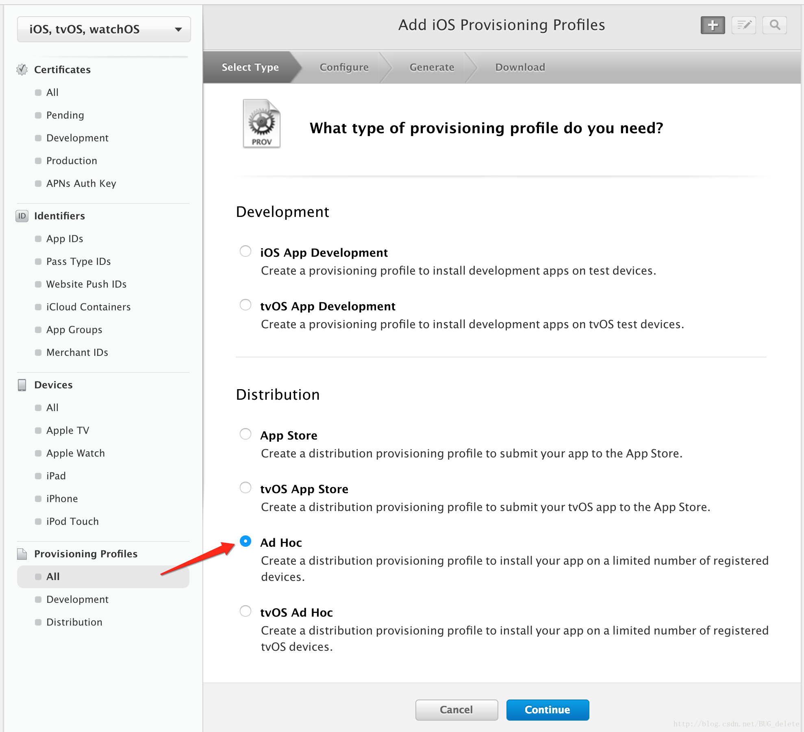Screen dimensions: 804x732
Task: Go to the Configure step tab
Action: (344, 67)
